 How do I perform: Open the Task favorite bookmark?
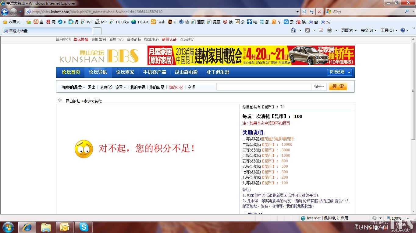tap(158, 22)
